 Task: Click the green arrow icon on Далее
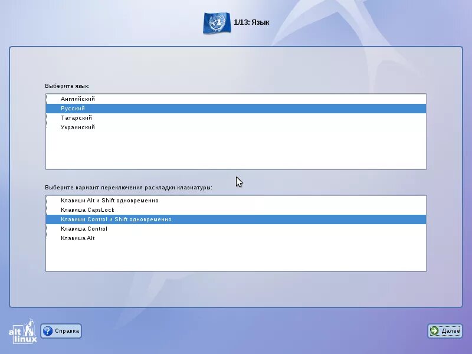(x=434, y=331)
